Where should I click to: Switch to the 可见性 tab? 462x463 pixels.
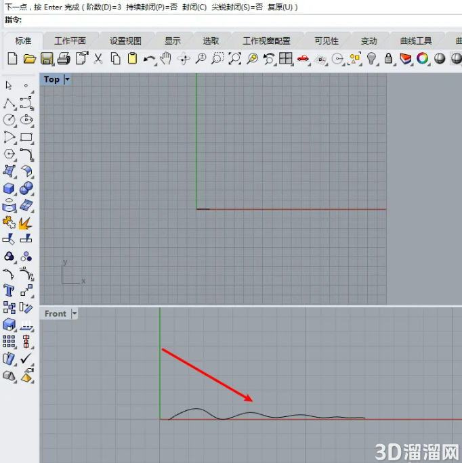[327, 41]
